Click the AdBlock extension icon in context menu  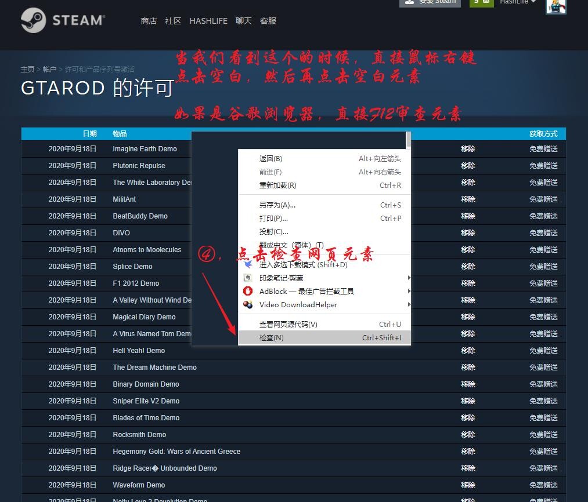coord(248,291)
